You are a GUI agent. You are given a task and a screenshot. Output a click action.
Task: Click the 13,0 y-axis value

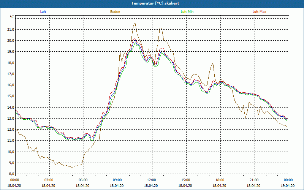point(11,118)
